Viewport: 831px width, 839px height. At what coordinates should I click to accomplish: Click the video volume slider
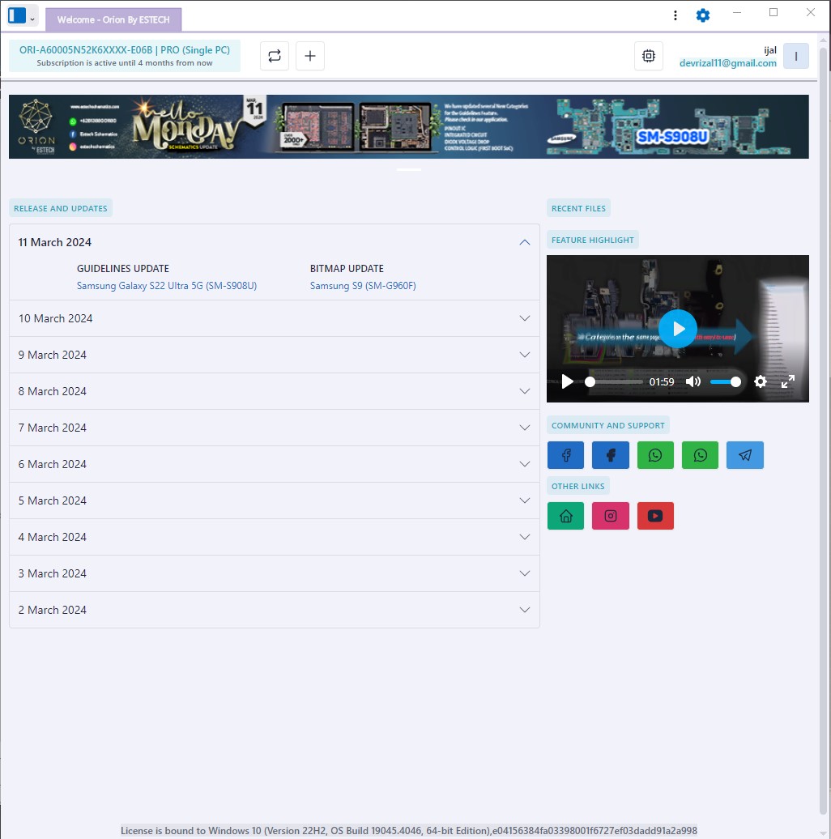[725, 381]
